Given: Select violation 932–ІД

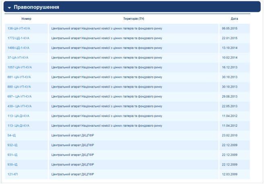Looking at the screenshot, I should [12, 145].
